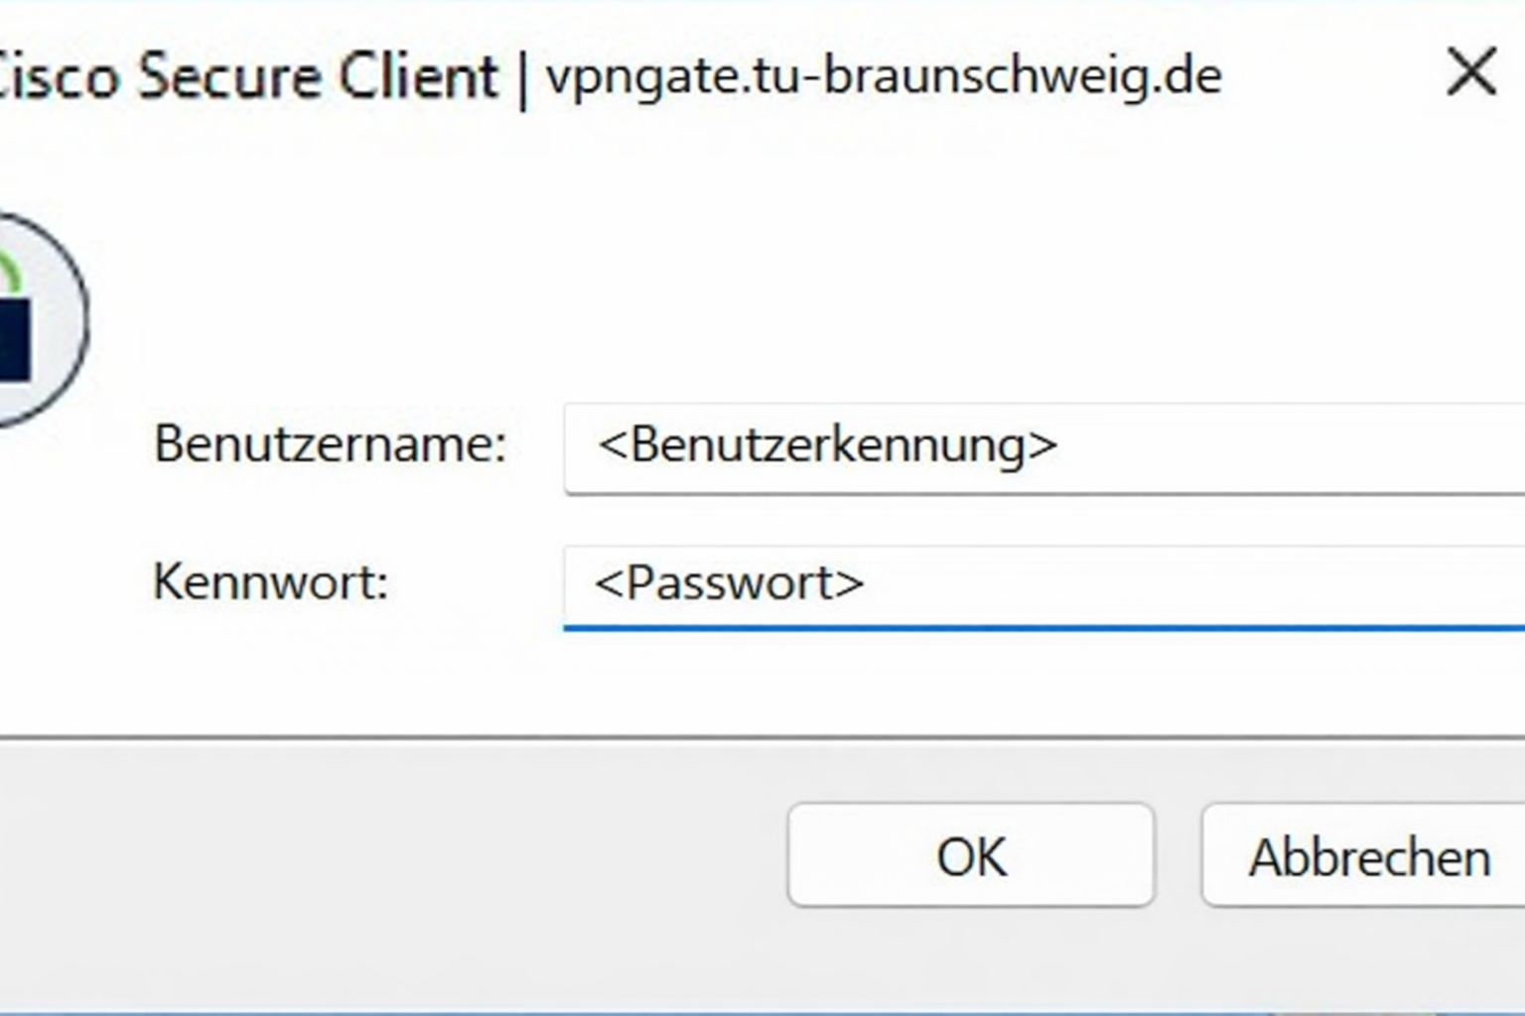Click the <Passwort> text in the field
The width and height of the screenshot is (1525, 1016).
(x=729, y=583)
